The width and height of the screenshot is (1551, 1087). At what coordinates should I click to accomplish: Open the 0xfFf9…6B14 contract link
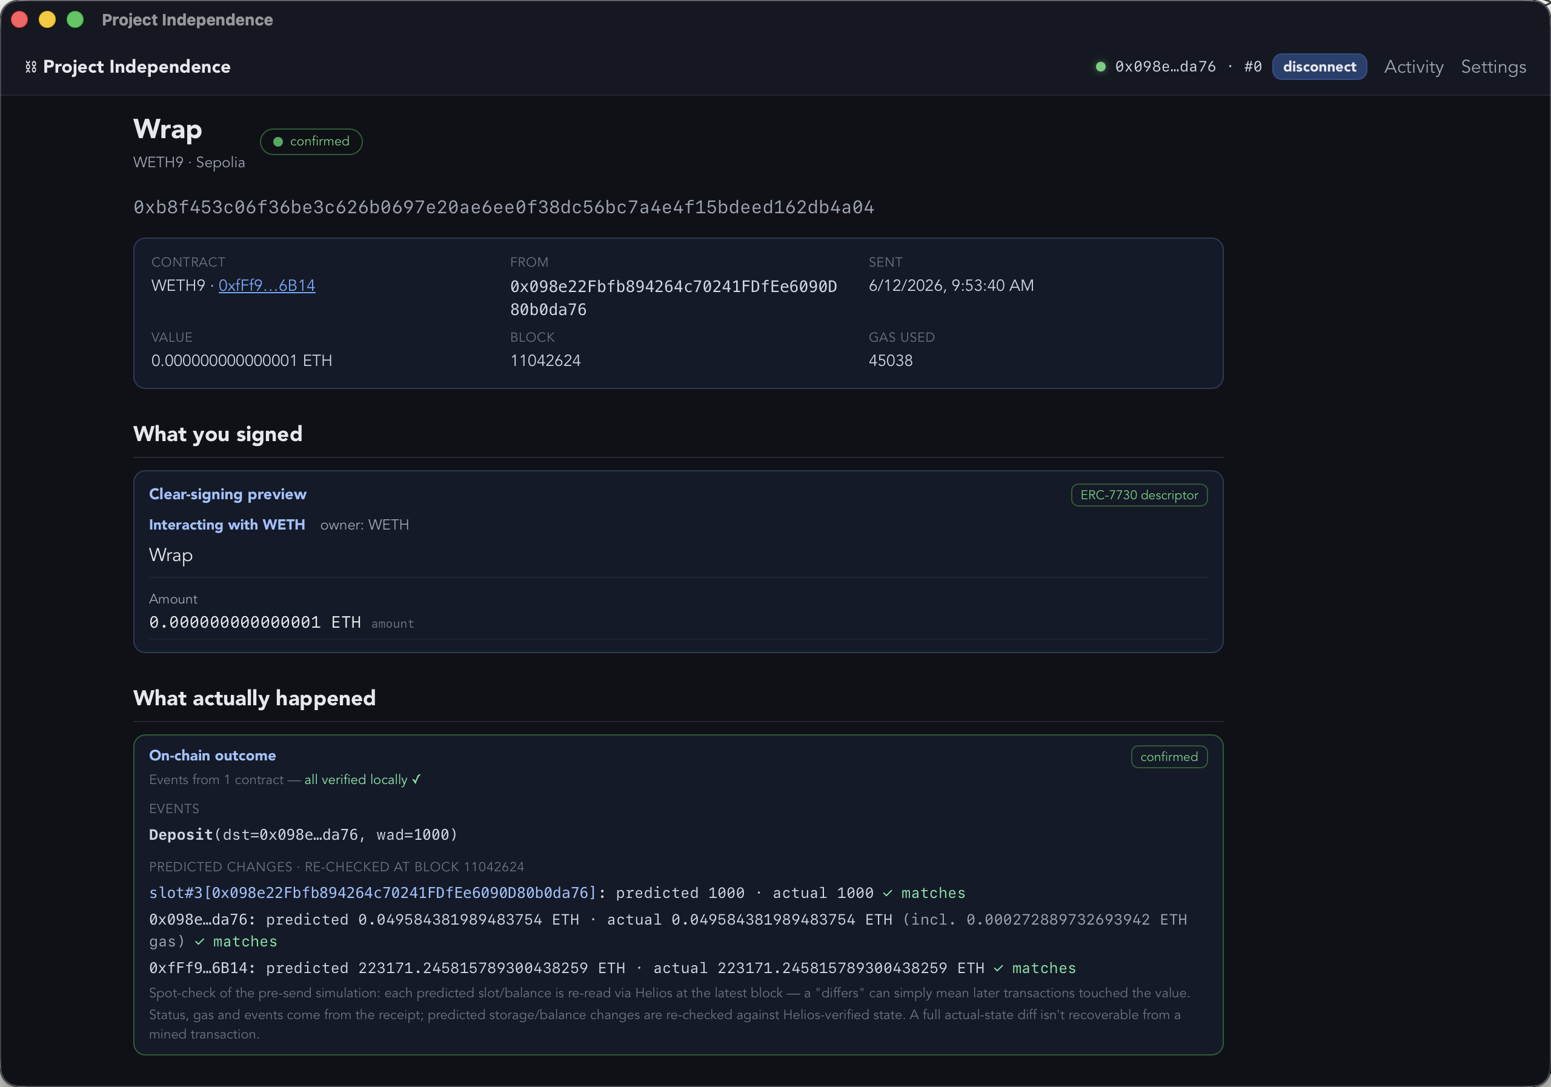pyautogui.click(x=267, y=286)
